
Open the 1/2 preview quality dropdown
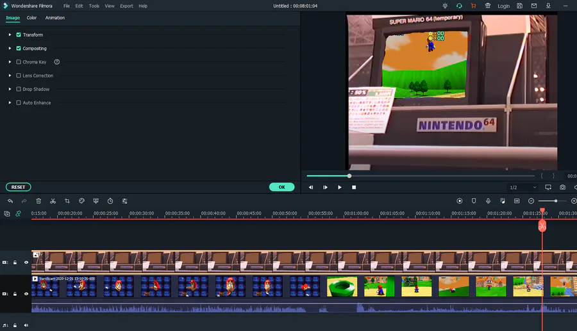coord(523,188)
